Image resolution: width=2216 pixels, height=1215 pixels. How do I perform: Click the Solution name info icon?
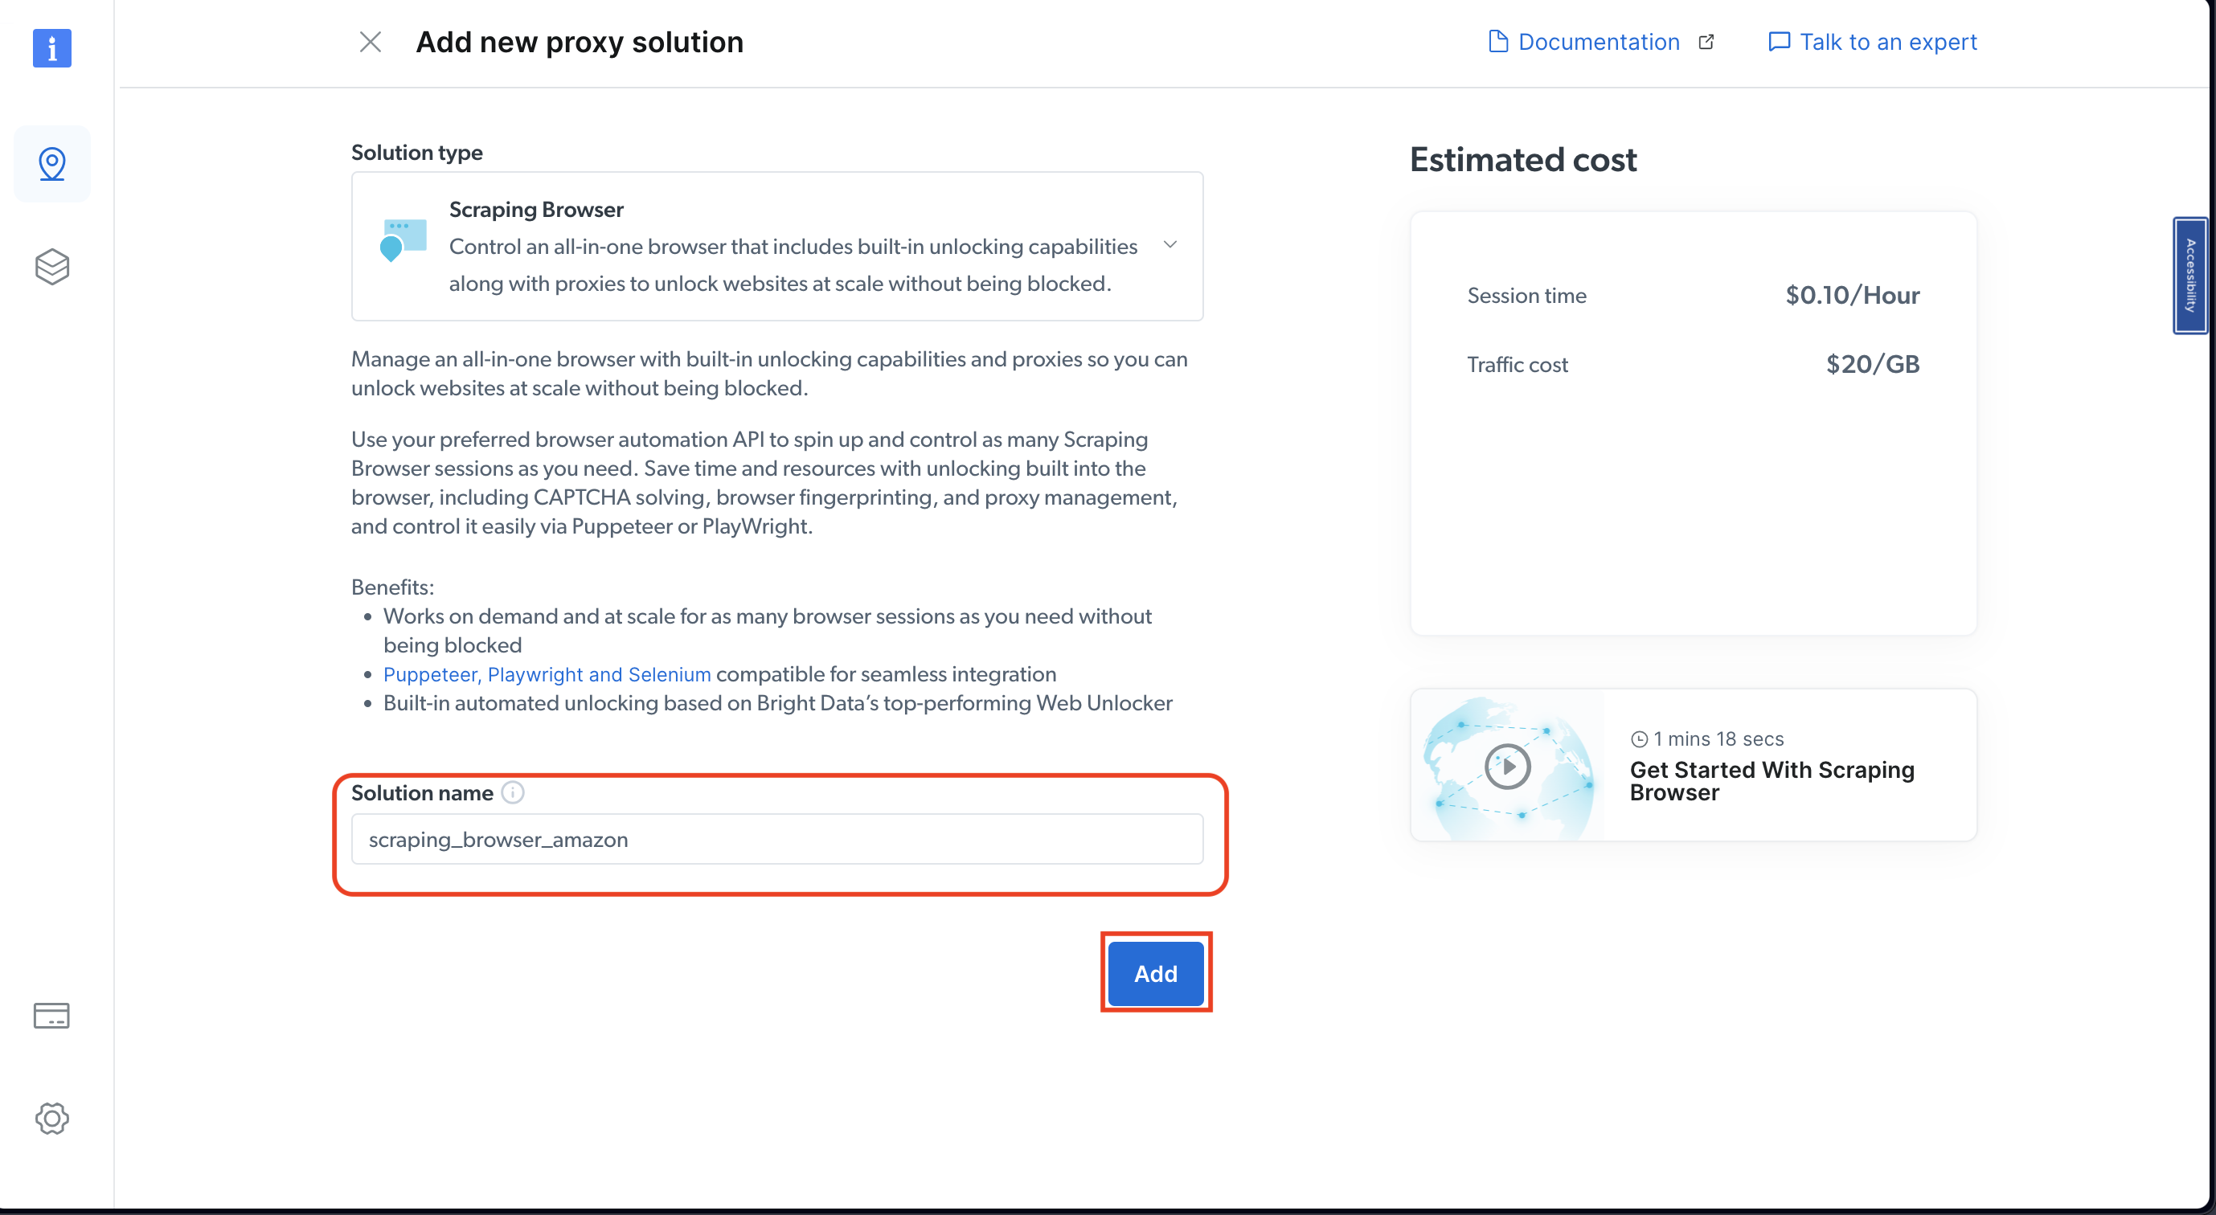coord(513,793)
